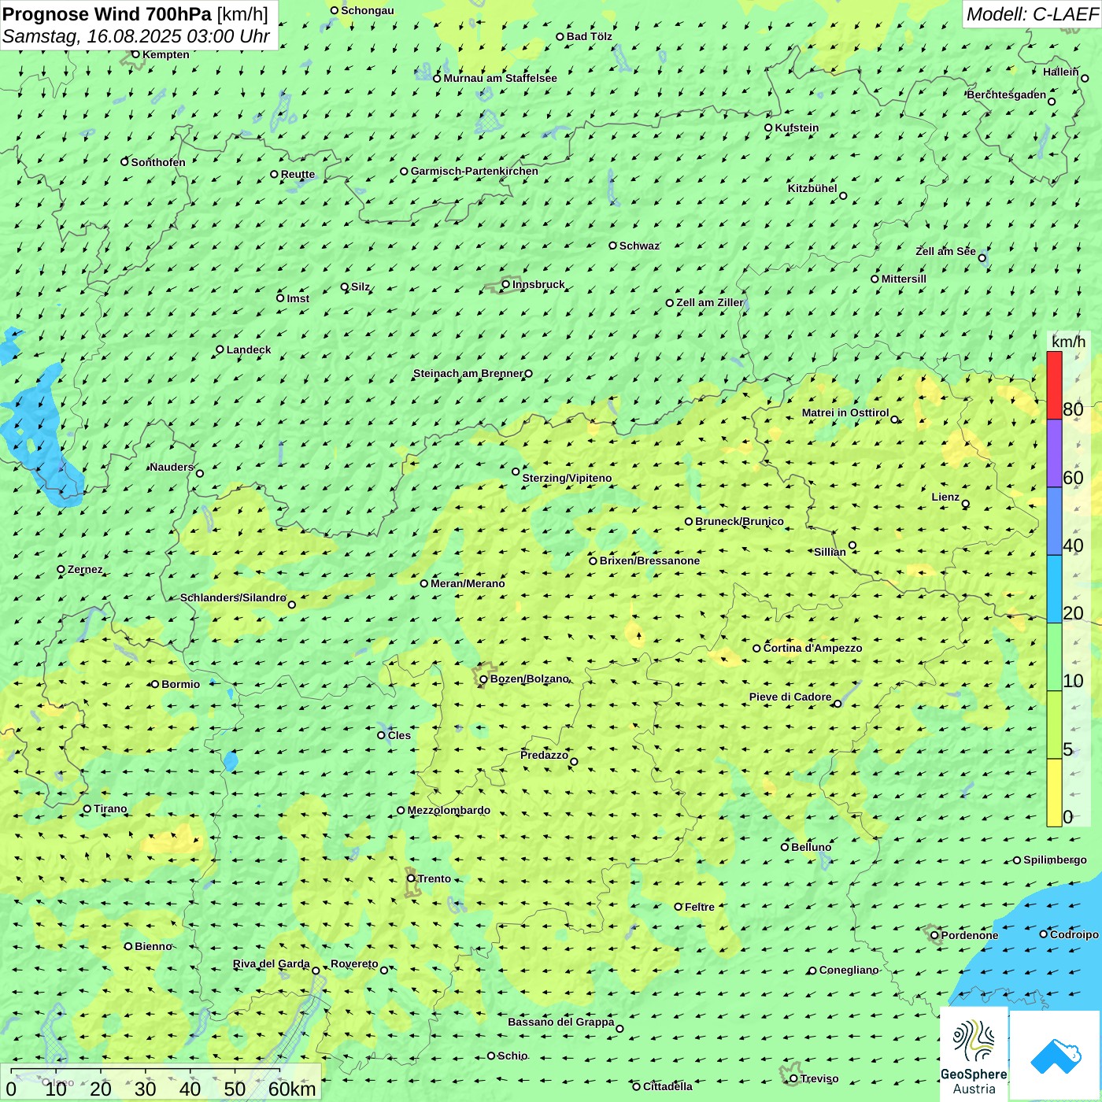The height and width of the screenshot is (1102, 1102).
Task: Click the Schwaz city marker
Action: coord(613,246)
